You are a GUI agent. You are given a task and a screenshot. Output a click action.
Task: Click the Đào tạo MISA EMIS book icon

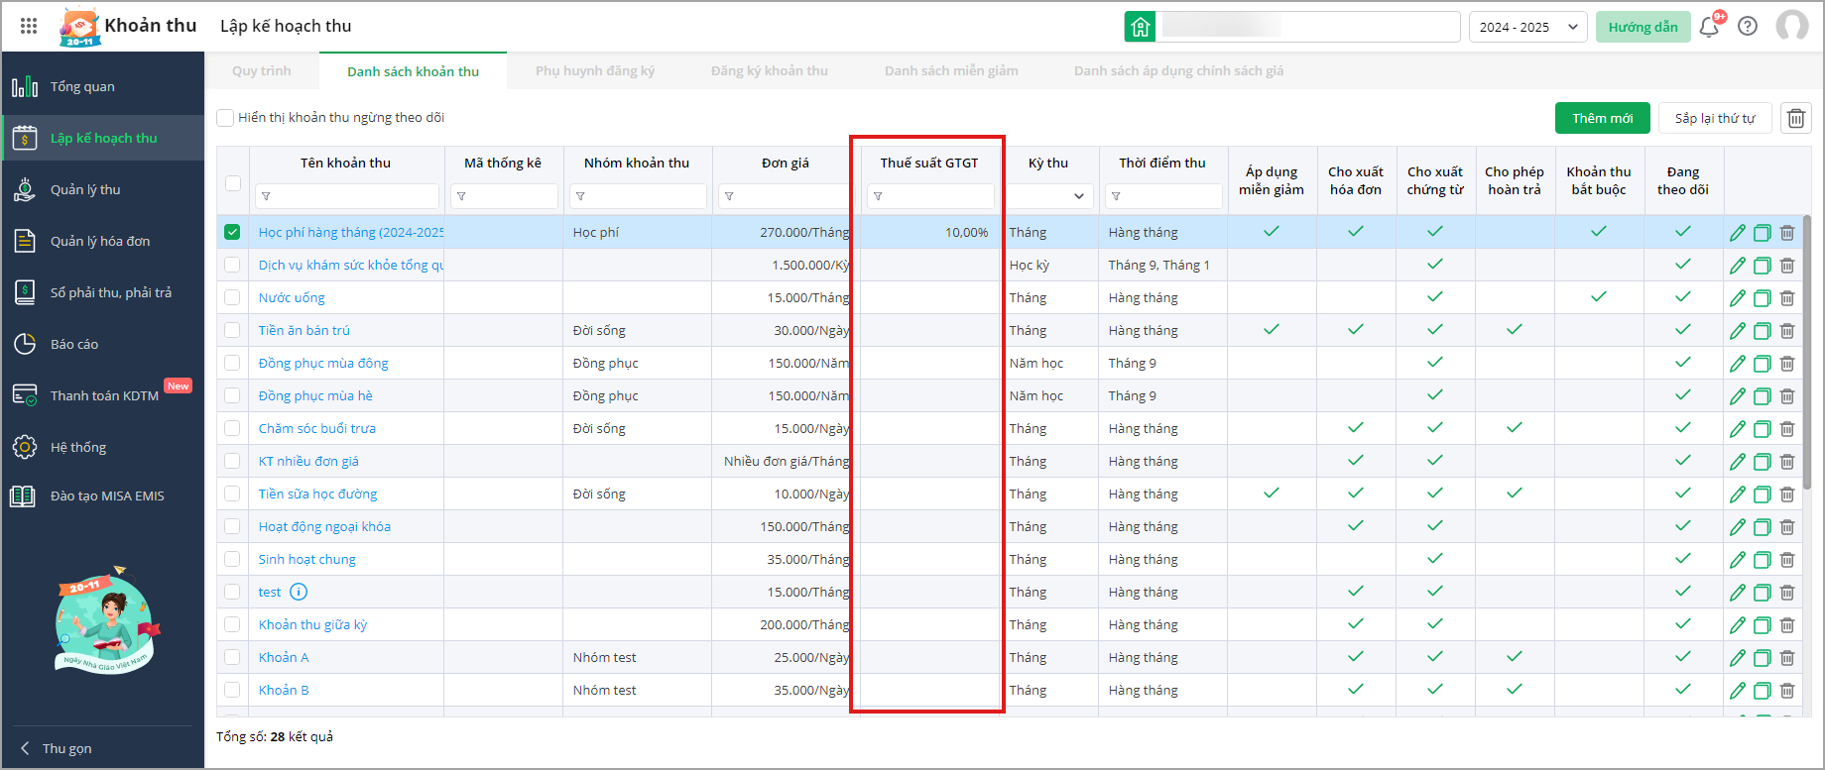(23, 495)
